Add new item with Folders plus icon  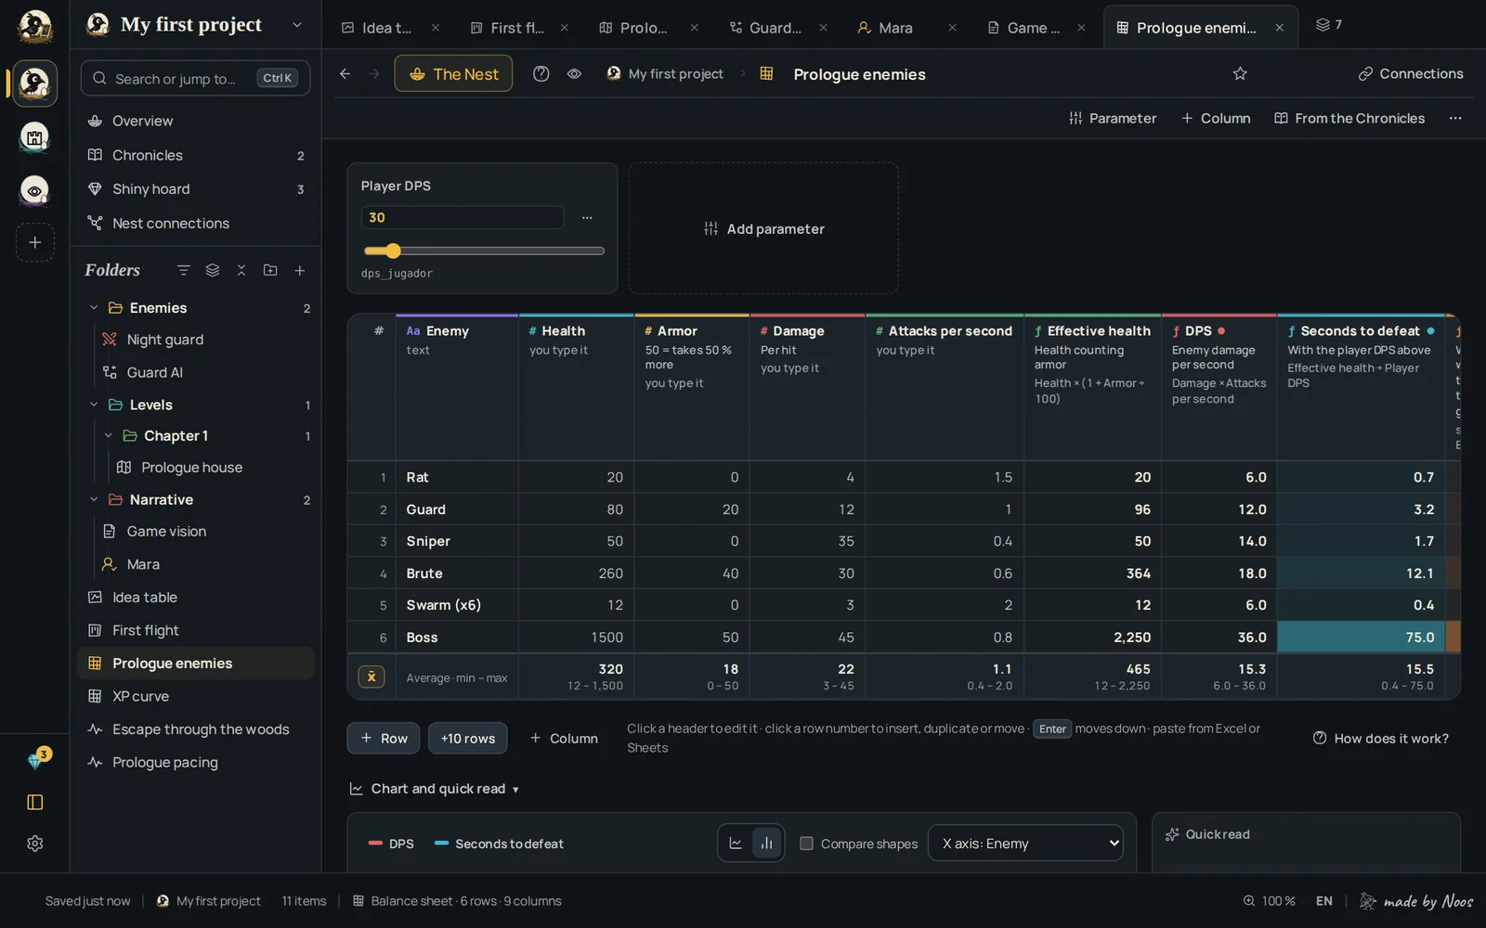tap(300, 270)
